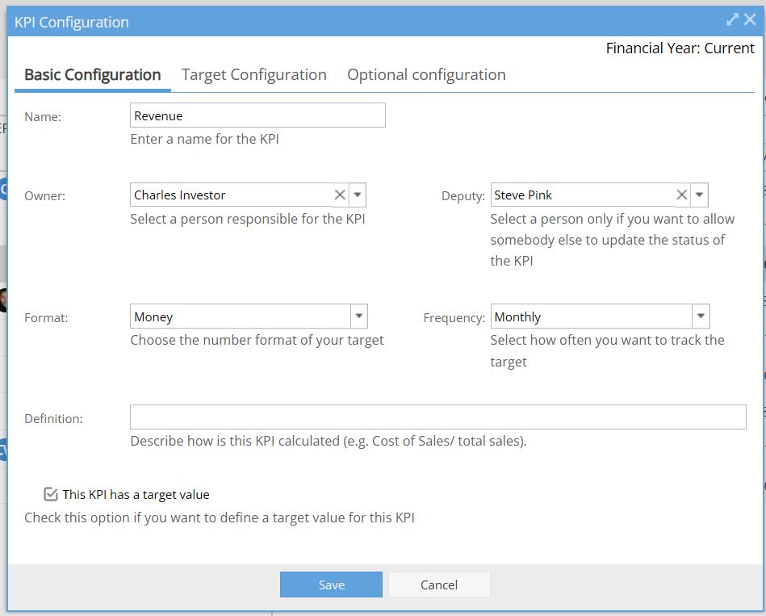Image resolution: width=766 pixels, height=616 pixels.
Task: Toggle 'This KPI has a target value'
Action: [51, 494]
